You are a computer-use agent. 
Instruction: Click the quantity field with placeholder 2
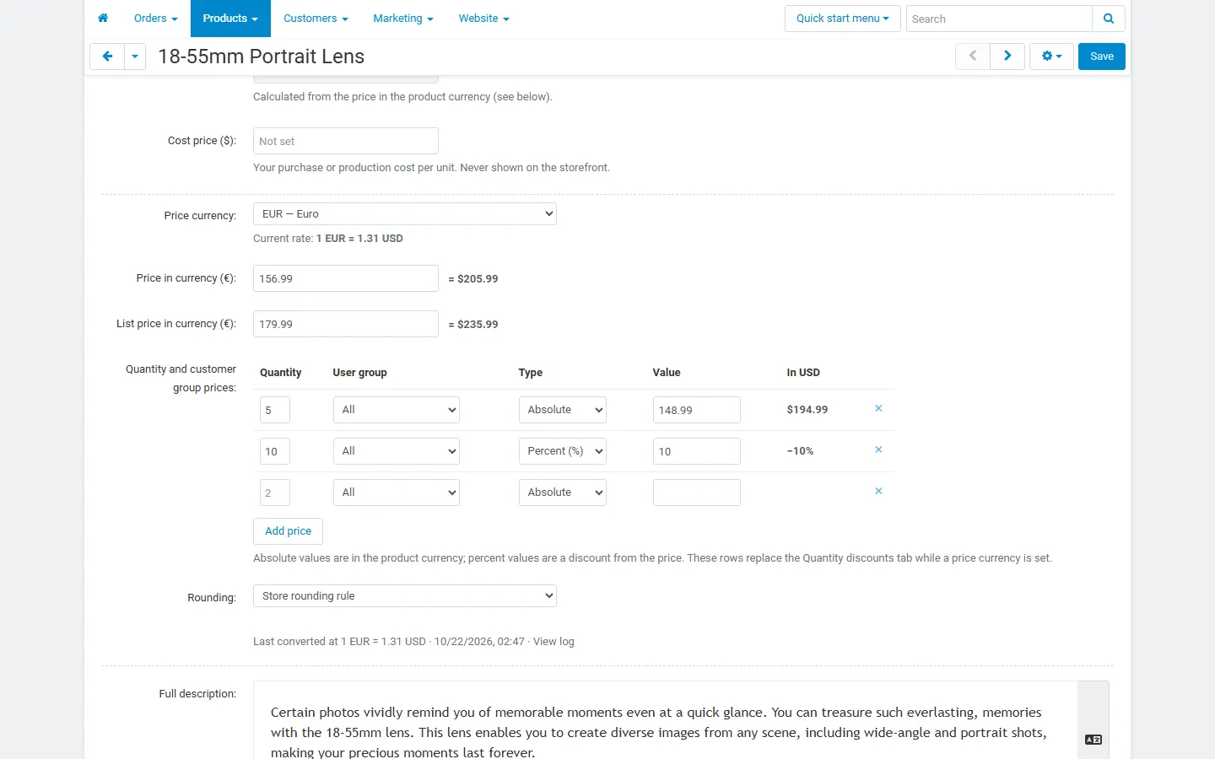click(x=275, y=493)
